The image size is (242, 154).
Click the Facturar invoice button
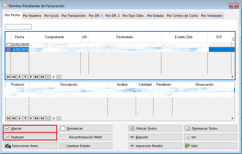[30, 137]
